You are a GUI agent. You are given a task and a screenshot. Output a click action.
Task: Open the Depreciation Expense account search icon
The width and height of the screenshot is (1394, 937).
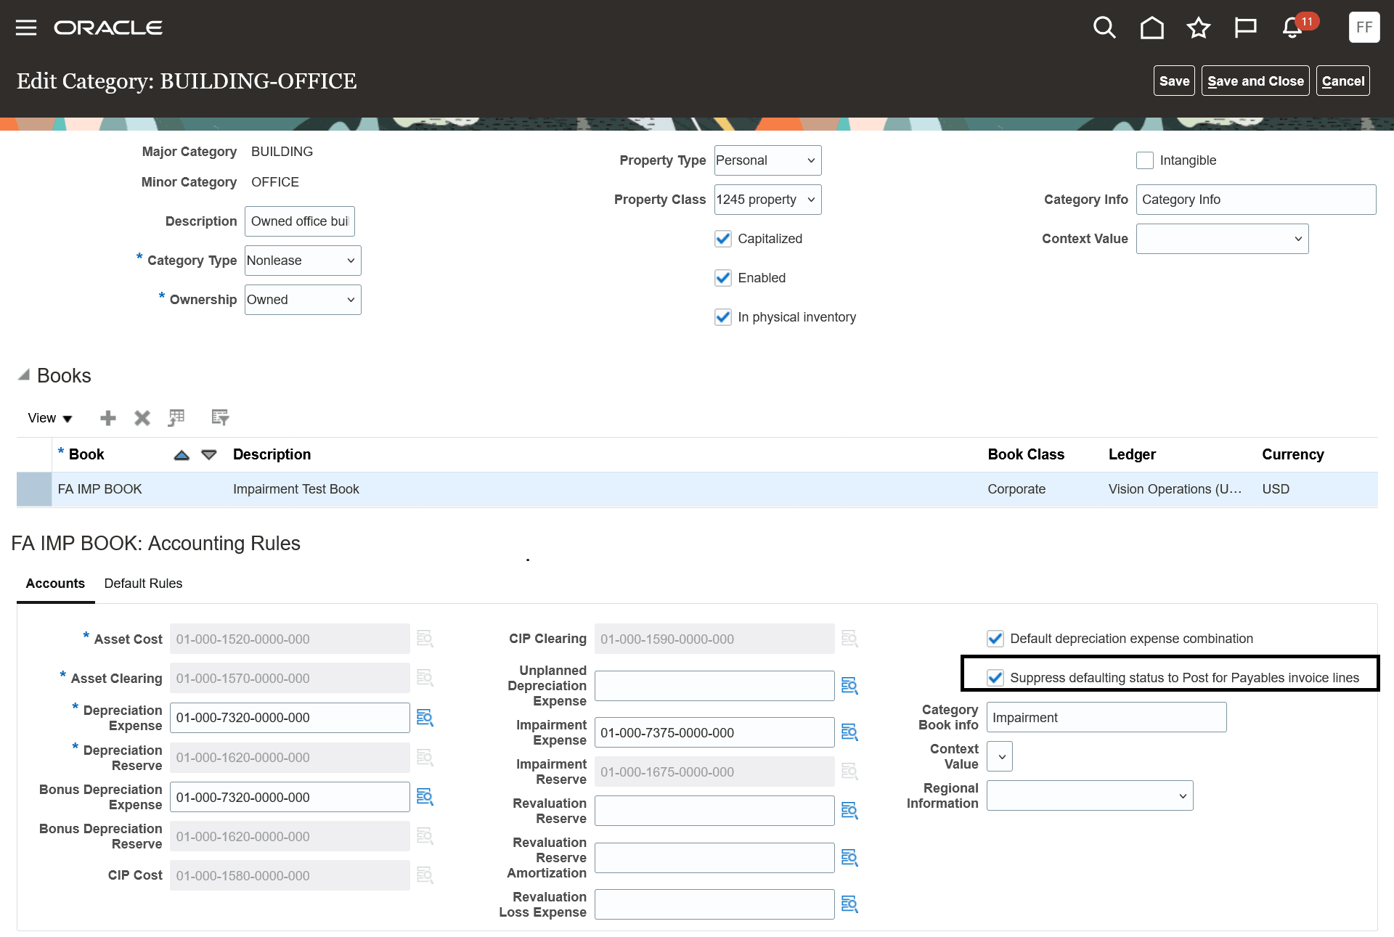pyautogui.click(x=425, y=717)
